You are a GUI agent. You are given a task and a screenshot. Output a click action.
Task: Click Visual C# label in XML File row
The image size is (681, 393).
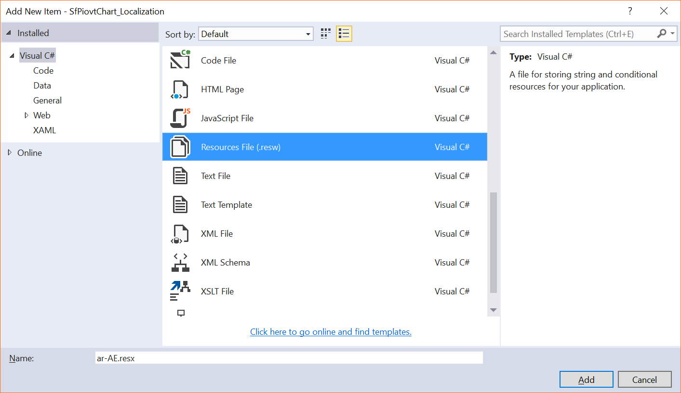(452, 233)
